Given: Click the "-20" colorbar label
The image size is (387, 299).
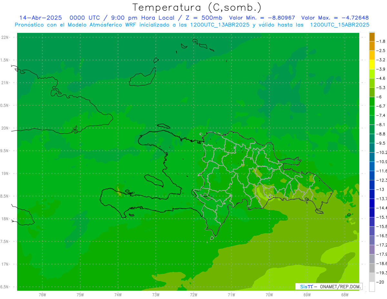Looking at the screenshot, I should coord(380,282).
